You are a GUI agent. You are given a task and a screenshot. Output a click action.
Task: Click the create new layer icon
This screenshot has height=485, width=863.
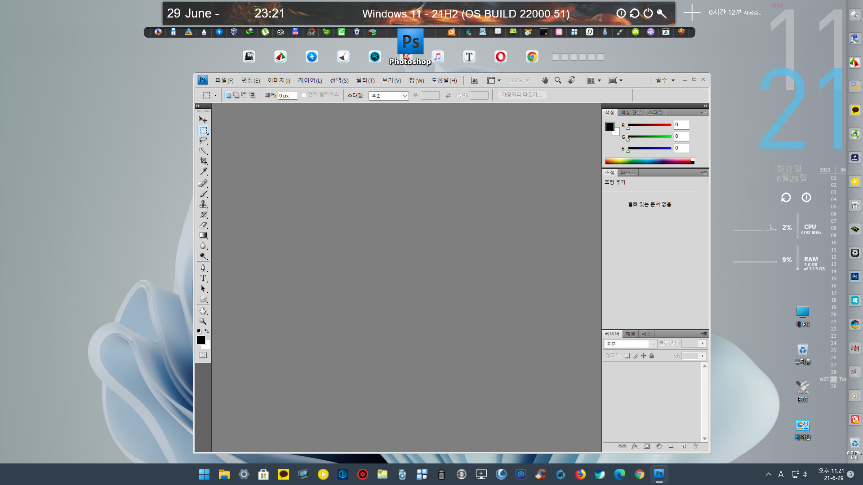[683, 446]
